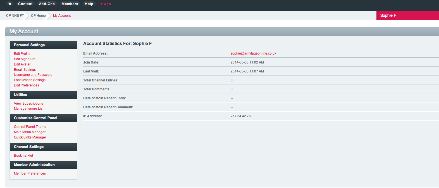Click the sophie@armitageonline.co.uk email link

(x=253, y=53)
